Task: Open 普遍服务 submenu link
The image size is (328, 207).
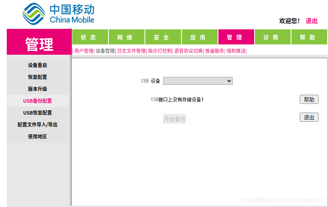Action: [214, 51]
